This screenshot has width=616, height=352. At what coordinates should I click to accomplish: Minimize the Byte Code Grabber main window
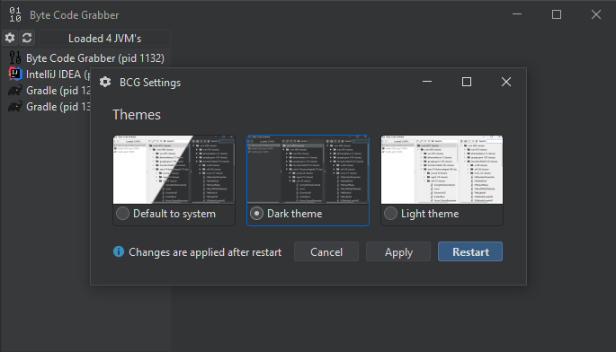[517, 14]
